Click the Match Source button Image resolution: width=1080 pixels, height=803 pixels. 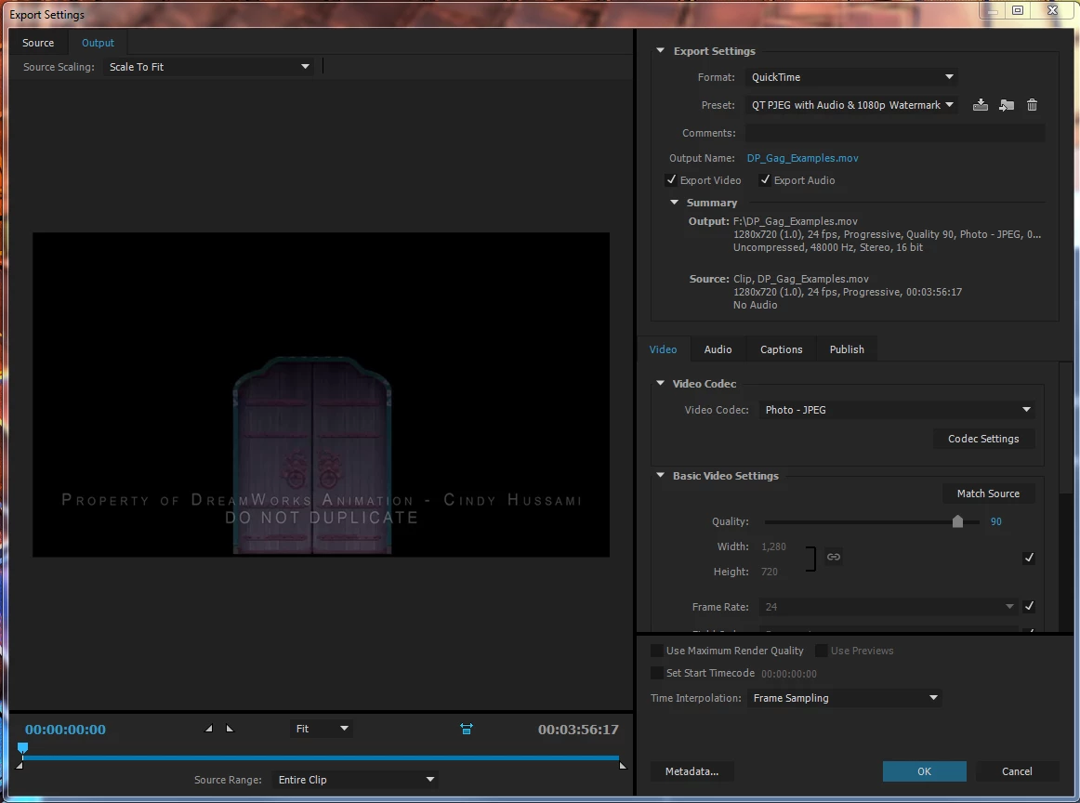(988, 494)
